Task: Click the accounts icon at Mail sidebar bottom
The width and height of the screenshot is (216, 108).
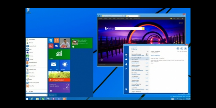Action: 126,89
